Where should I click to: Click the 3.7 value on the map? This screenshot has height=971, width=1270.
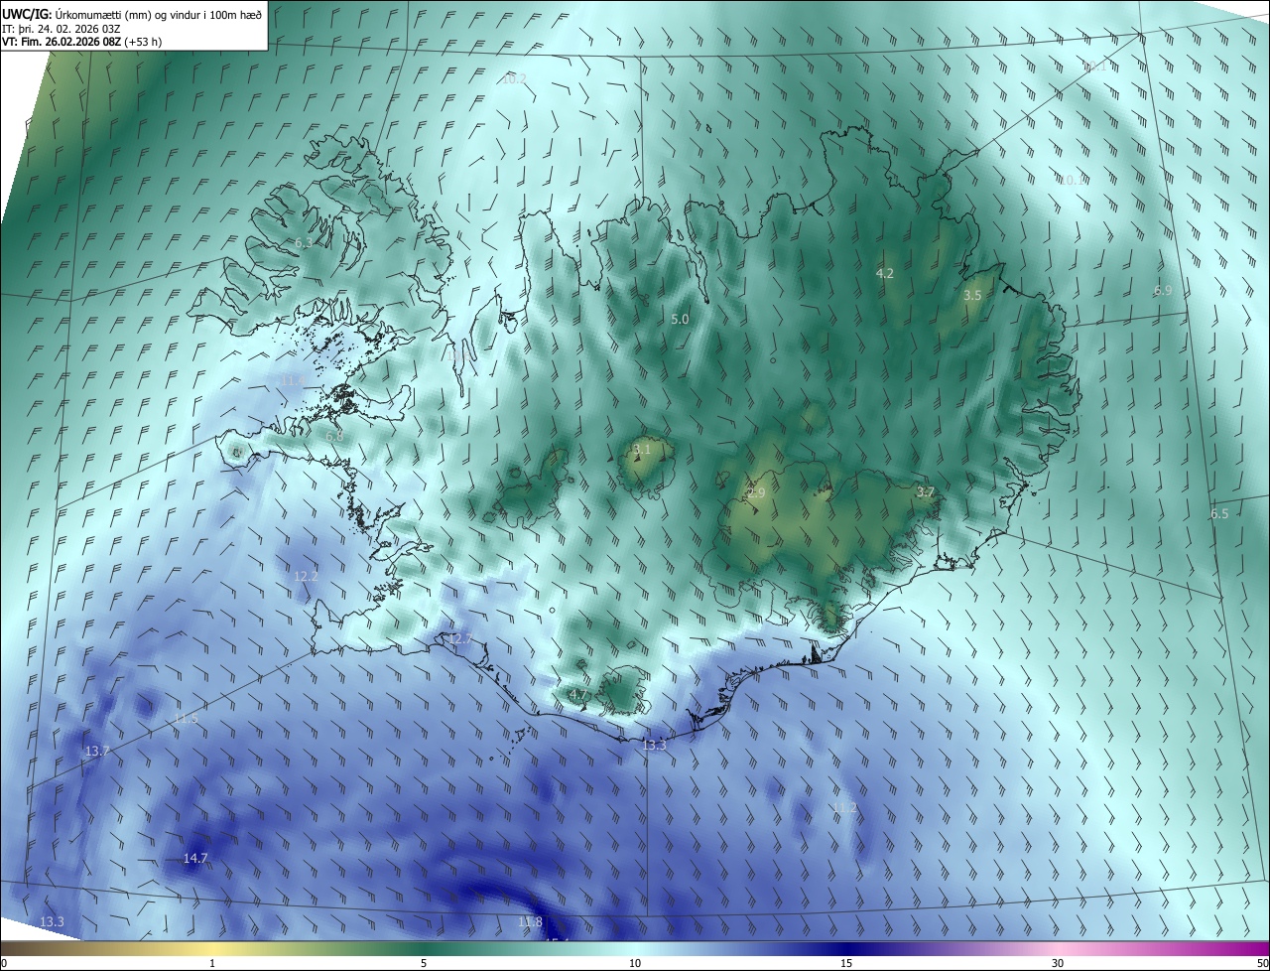(926, 492)
